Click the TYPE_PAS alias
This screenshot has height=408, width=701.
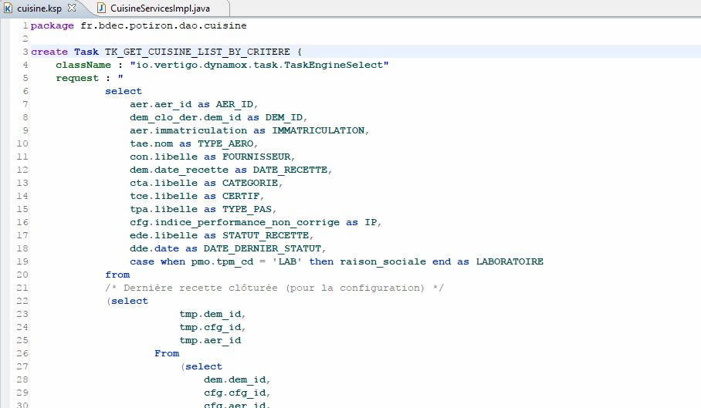click(x=247, y=209)
